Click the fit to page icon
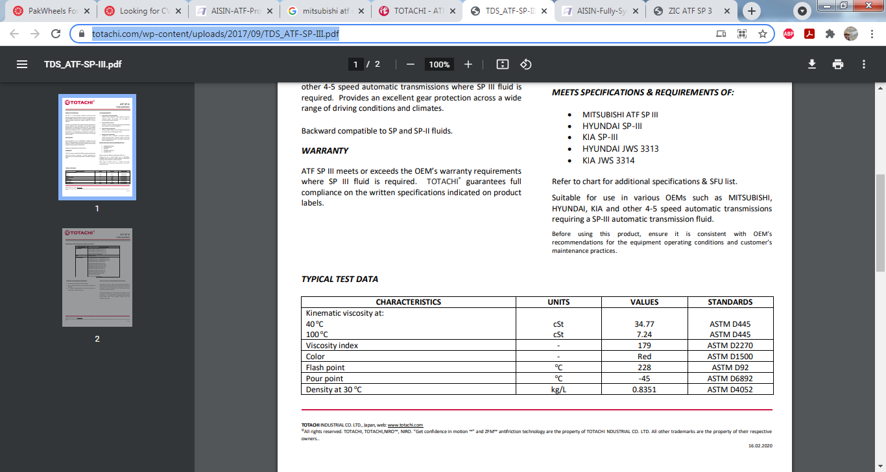The image size is (886, 472). tap(502, 64)
